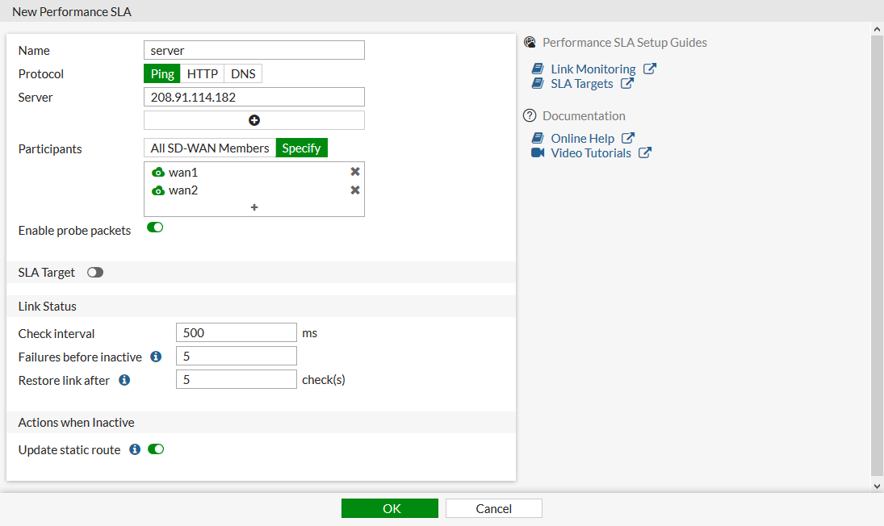Select the DNS protocol option
The width and height of the screenshot is (884, 526).
tap(242, 73)
